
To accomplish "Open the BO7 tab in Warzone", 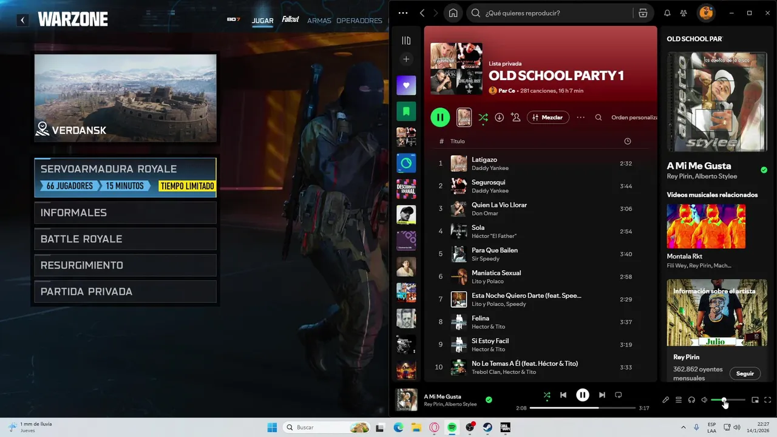I will (x=234, y=19).
